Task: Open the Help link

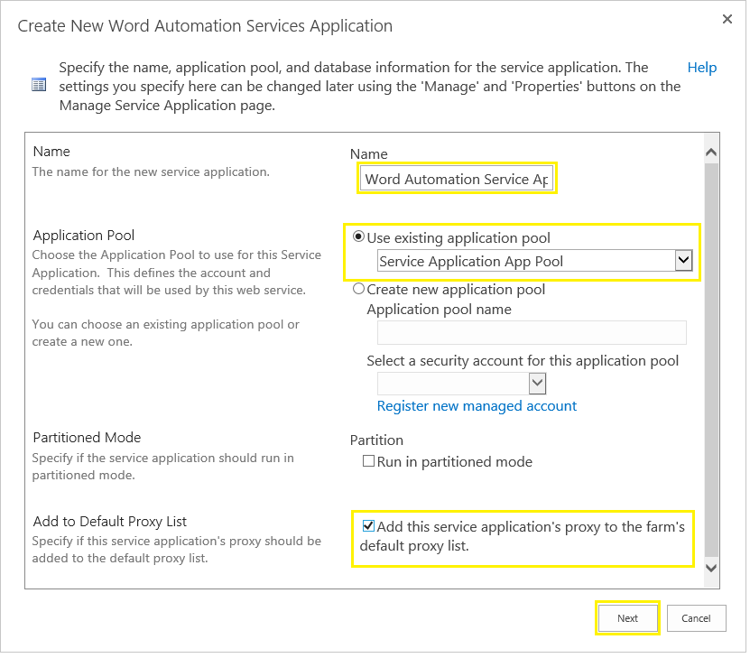Action: 701,68
